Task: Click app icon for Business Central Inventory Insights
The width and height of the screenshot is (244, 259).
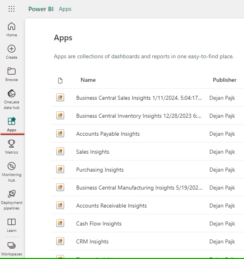Action: (60, 115)
